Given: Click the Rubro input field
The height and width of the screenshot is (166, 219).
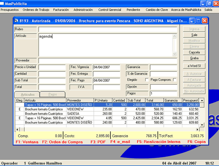Looking at the screenshot, I should click(x=108, y=30).
